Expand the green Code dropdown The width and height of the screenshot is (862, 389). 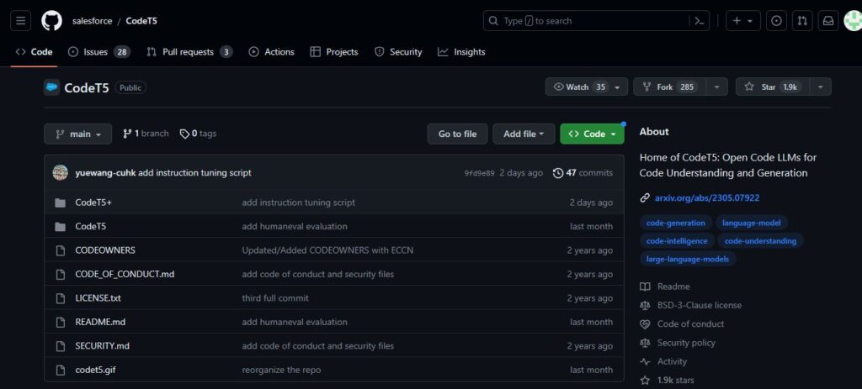pyautogui.click(x=592, y=134)
